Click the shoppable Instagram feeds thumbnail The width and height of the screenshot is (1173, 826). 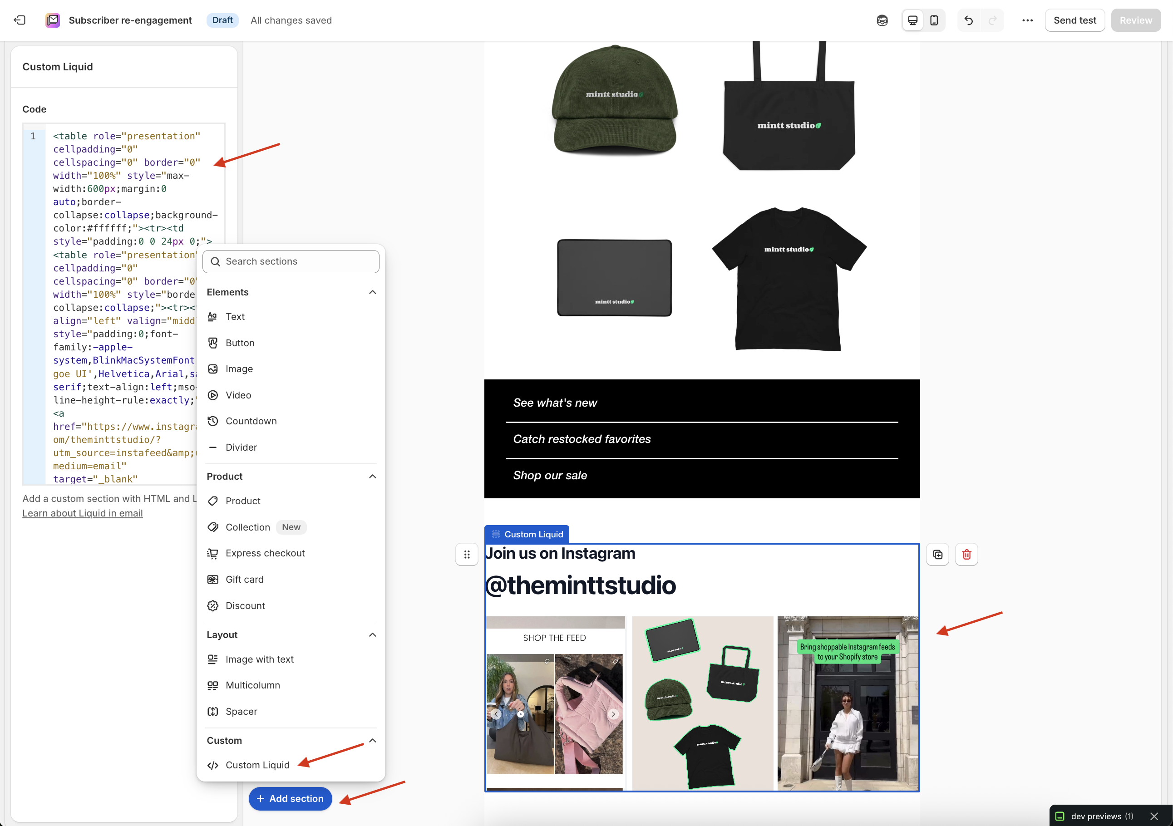coord(848,703)
